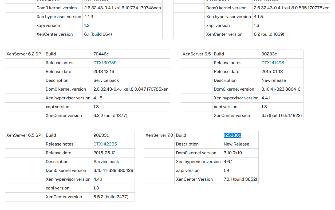
Task: Click hypervisor version 4.1.5 in XenServer 6.2 SP1 table
Action: pos(98,98)
